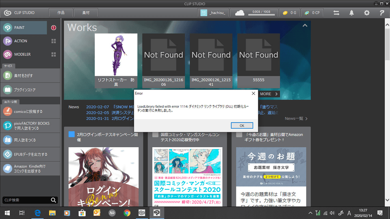Screen dimensions: 390x219
Task: Open the 2020-02-07 SNOW MI news link
Action: tap(110, 107)
